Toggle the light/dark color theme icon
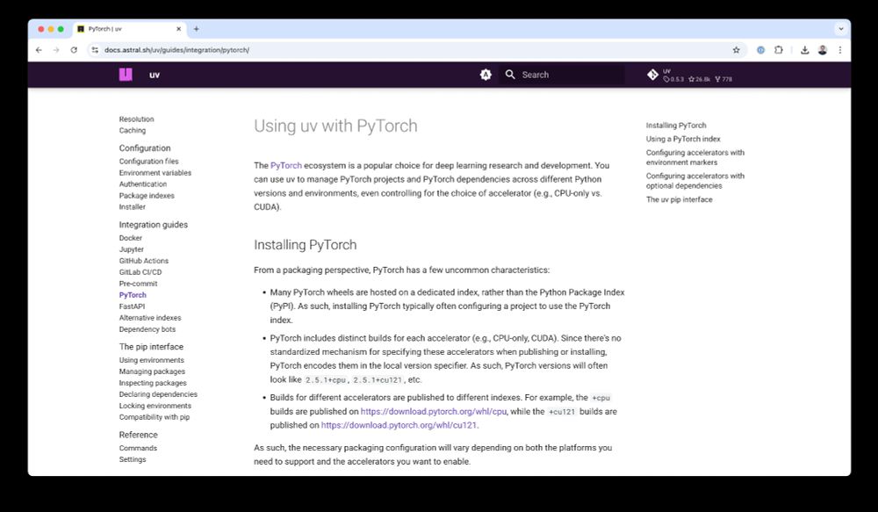 point(486,75)
